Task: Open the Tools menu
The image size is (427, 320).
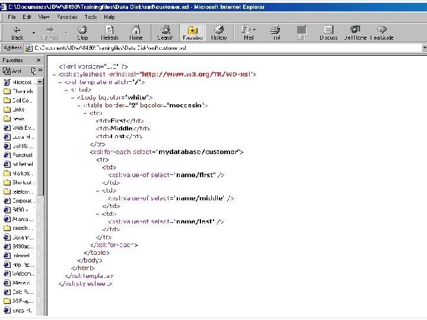Action: click(91, 17)
